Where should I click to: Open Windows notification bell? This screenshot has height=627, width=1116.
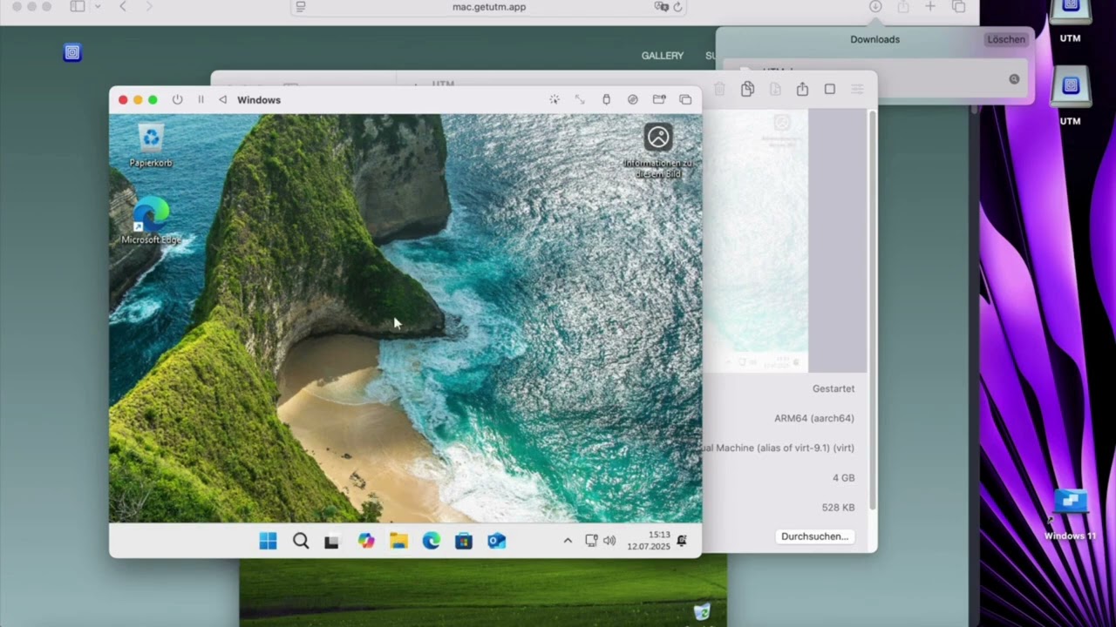[x=682, y=541]
